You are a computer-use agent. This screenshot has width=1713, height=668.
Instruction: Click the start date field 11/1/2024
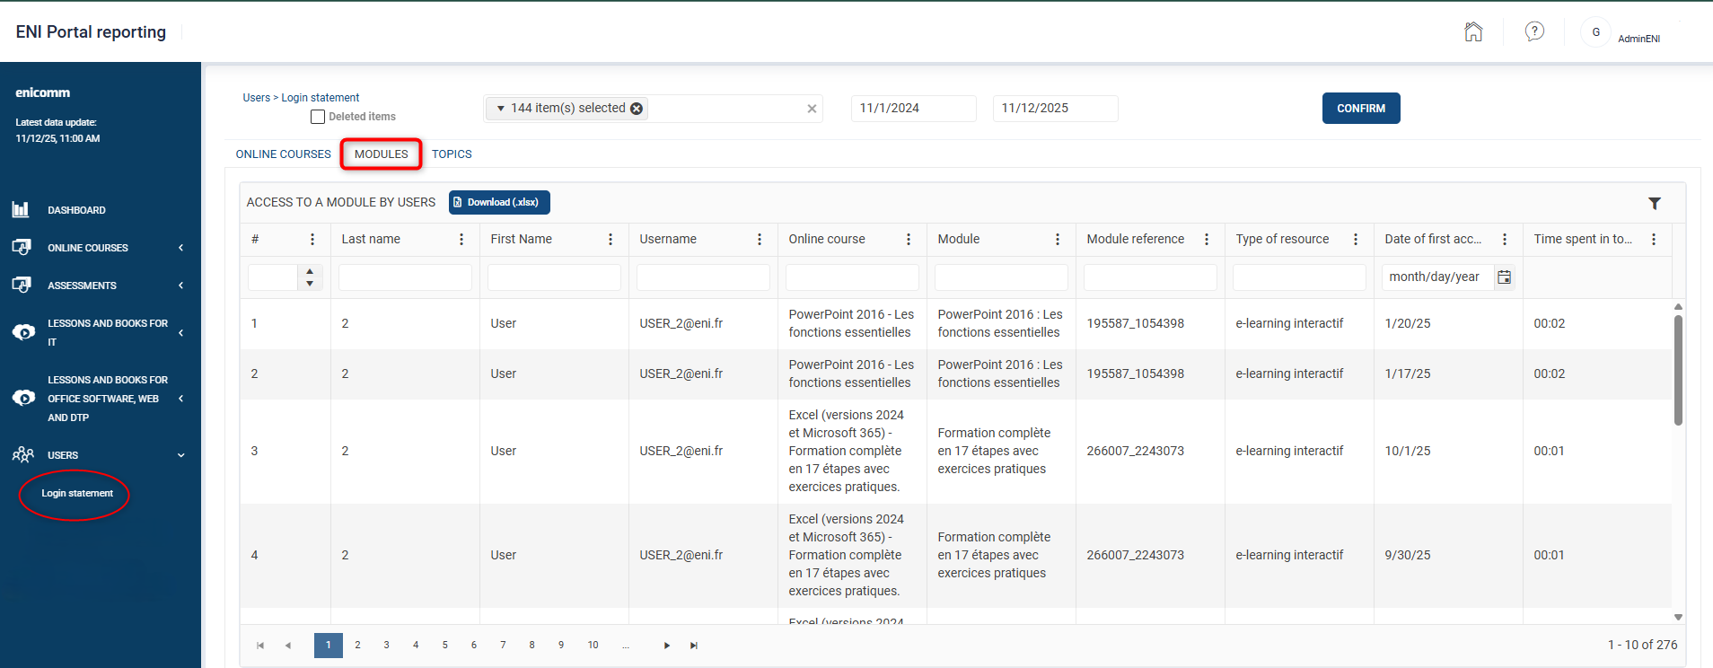[914, 109]
